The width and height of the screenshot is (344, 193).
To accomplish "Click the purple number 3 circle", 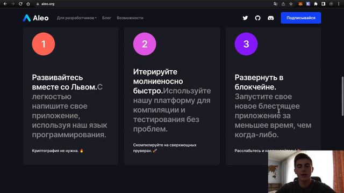I will (x=246, y=44).
